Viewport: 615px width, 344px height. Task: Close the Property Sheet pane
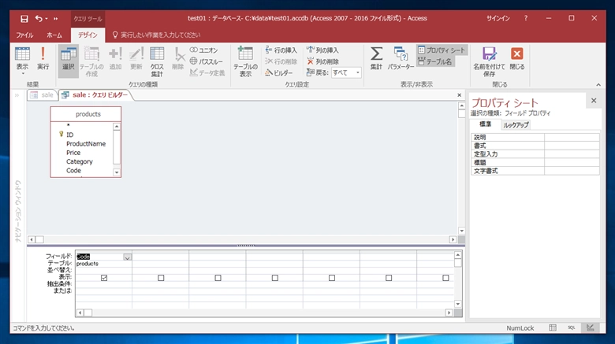click(x=594, y=101)
